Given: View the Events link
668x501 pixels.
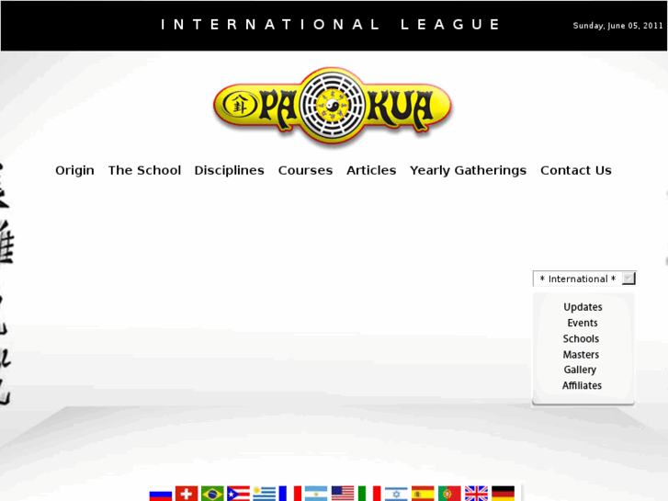Looking at the screenshot, I should (583, 323).
